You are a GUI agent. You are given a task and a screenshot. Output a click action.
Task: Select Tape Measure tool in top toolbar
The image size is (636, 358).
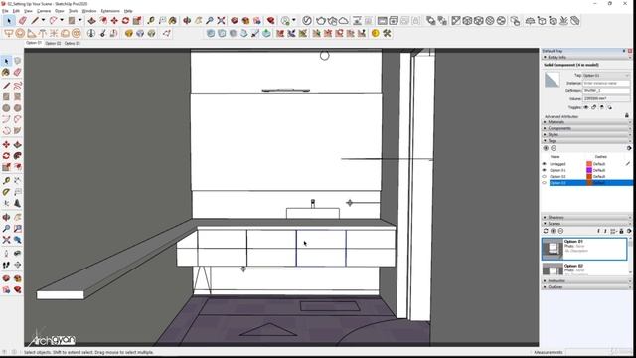point(151,20)
